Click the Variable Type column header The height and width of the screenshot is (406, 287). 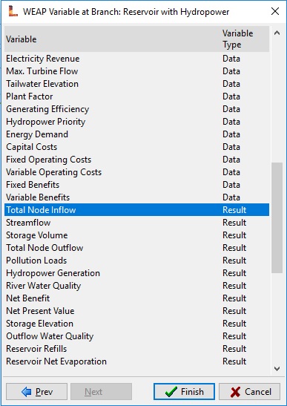pos(245,39)
